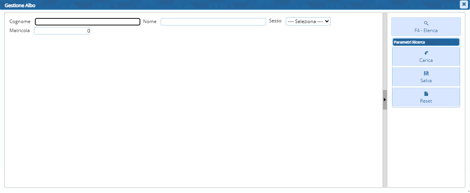Click the Cognome field label
The height and width of the screenshot is (193, 470).
[20, 22]
